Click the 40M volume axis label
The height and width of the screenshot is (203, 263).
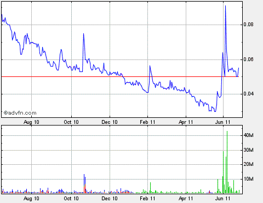pos(249,135)
